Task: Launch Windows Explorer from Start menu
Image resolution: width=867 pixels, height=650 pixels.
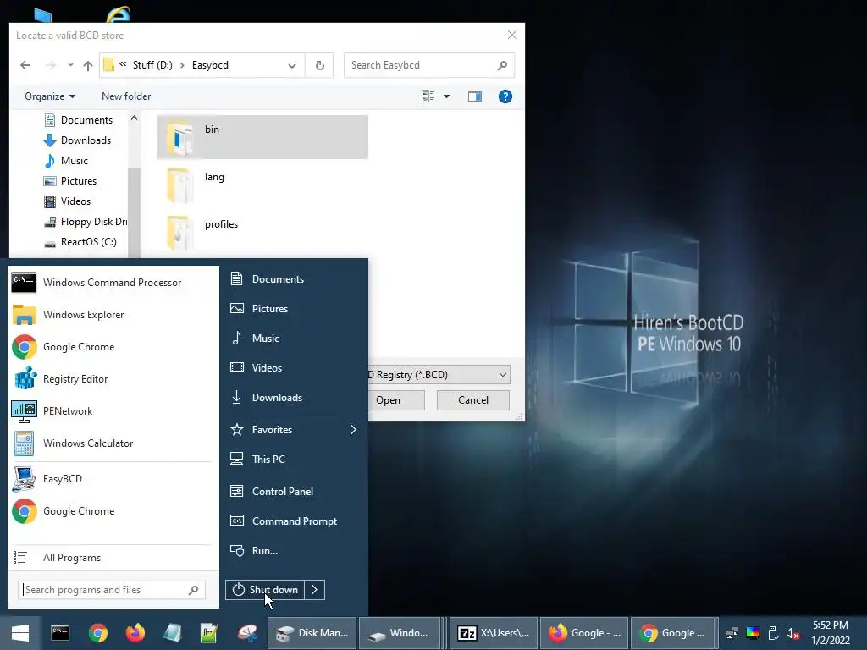Action: (x=113, y=315)
